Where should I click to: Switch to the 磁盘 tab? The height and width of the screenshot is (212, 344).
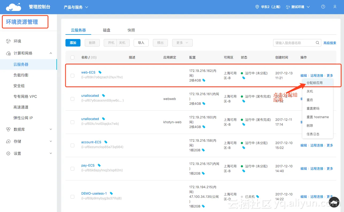(x=107, y=30)
